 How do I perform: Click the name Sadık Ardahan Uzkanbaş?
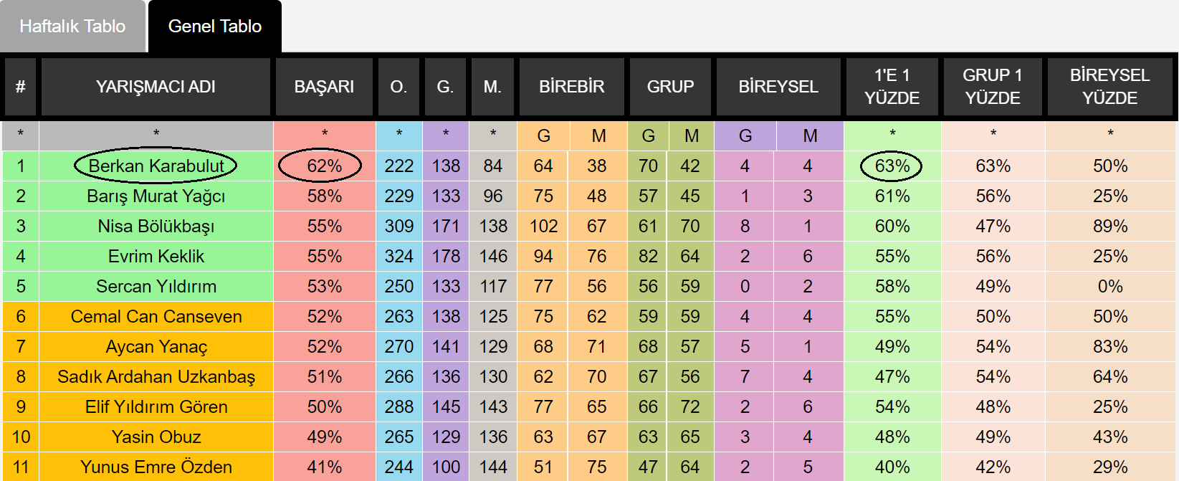pyautogui.click(x=156, y=377)
